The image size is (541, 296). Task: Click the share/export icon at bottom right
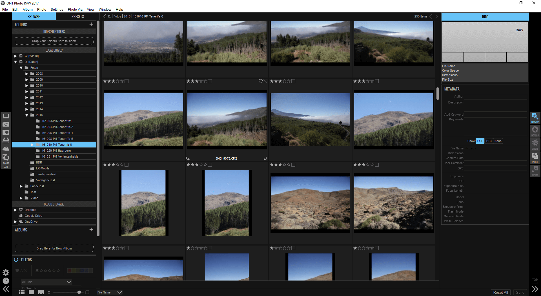point(535,281)
